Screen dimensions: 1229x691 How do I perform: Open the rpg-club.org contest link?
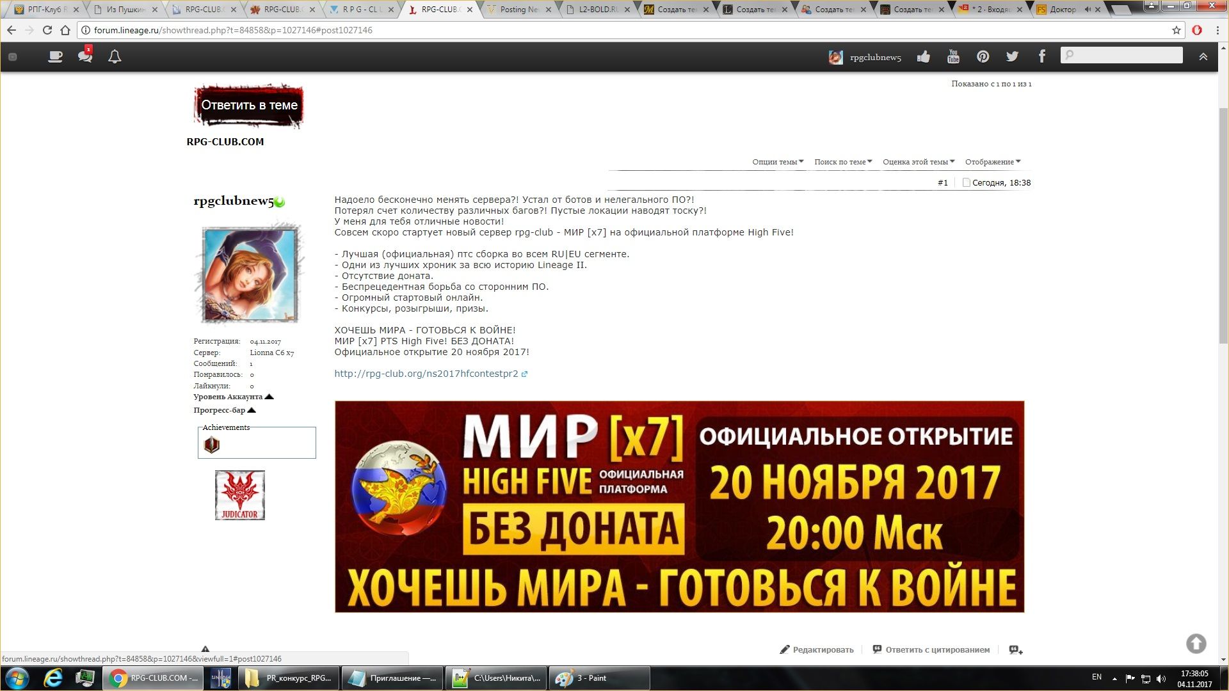point(426,374)
